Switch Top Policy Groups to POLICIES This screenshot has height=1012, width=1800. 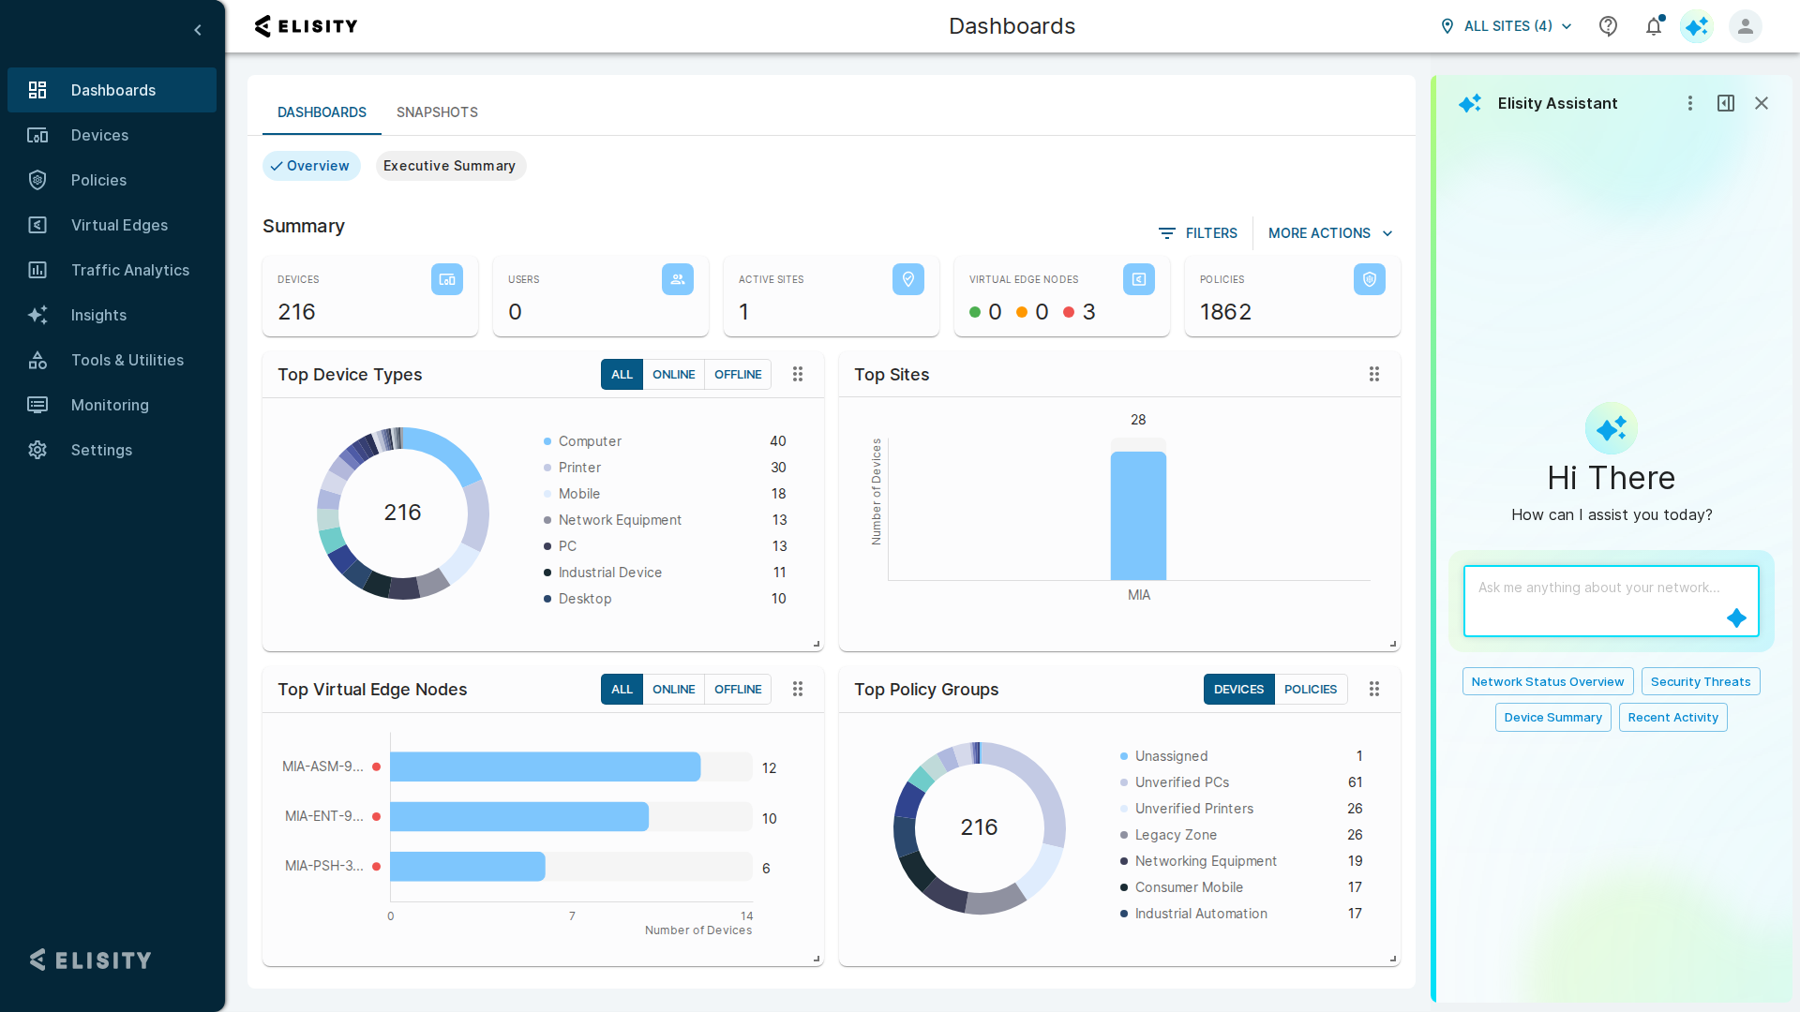pyautogui.click(x=1311, y=689)
